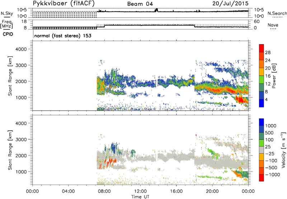Click the '18' frequency axis tick

tap(24, 22)
